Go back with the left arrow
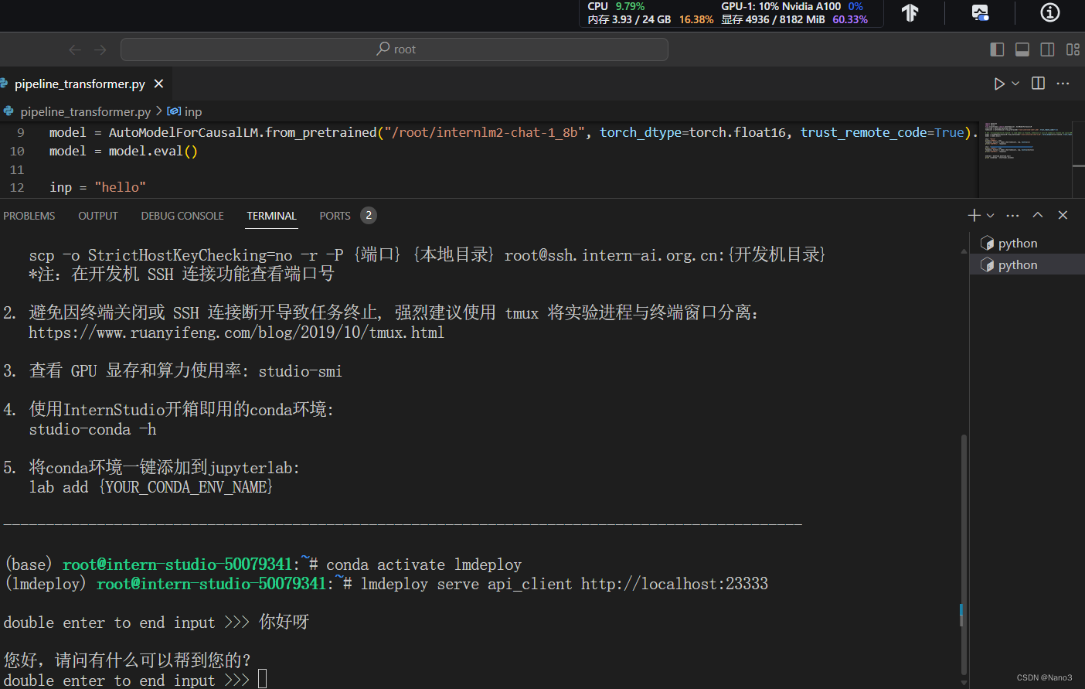The image size is (1085, 689). 75,49
